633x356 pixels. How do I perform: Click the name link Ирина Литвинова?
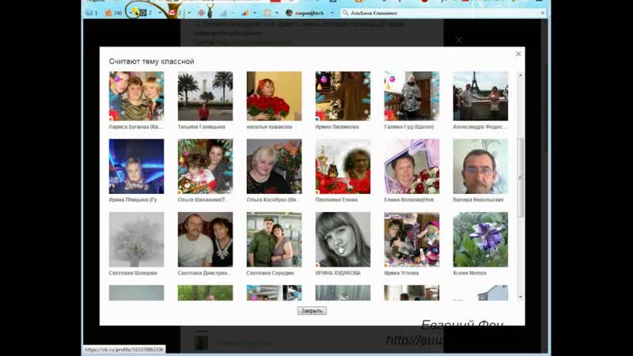point(337,127)
